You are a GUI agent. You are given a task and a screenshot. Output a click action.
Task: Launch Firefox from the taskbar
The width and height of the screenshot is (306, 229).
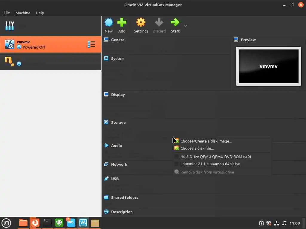coord(35,222)
